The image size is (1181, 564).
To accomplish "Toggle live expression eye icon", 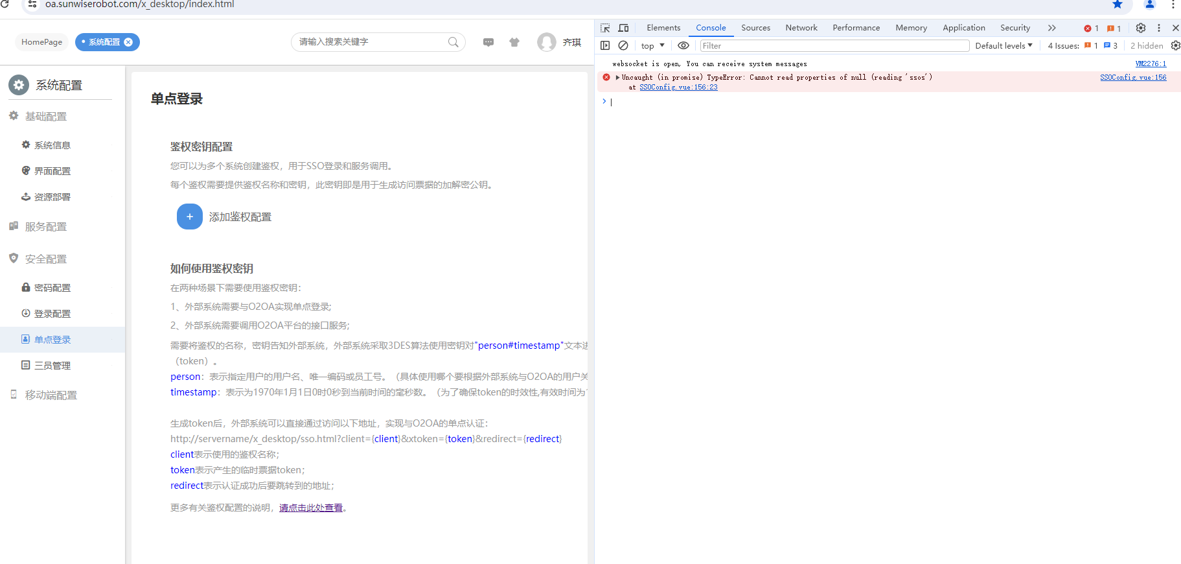I will [x=683, y=45].
